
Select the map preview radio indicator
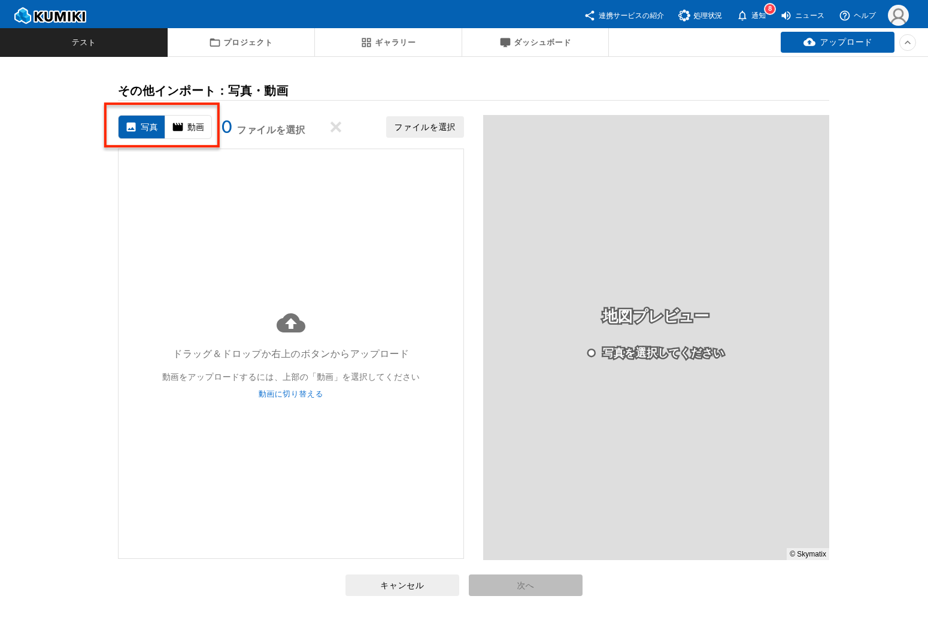(x=591, y=353)
